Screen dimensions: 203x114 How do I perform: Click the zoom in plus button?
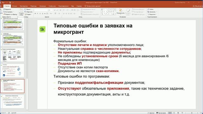point(198,113)
